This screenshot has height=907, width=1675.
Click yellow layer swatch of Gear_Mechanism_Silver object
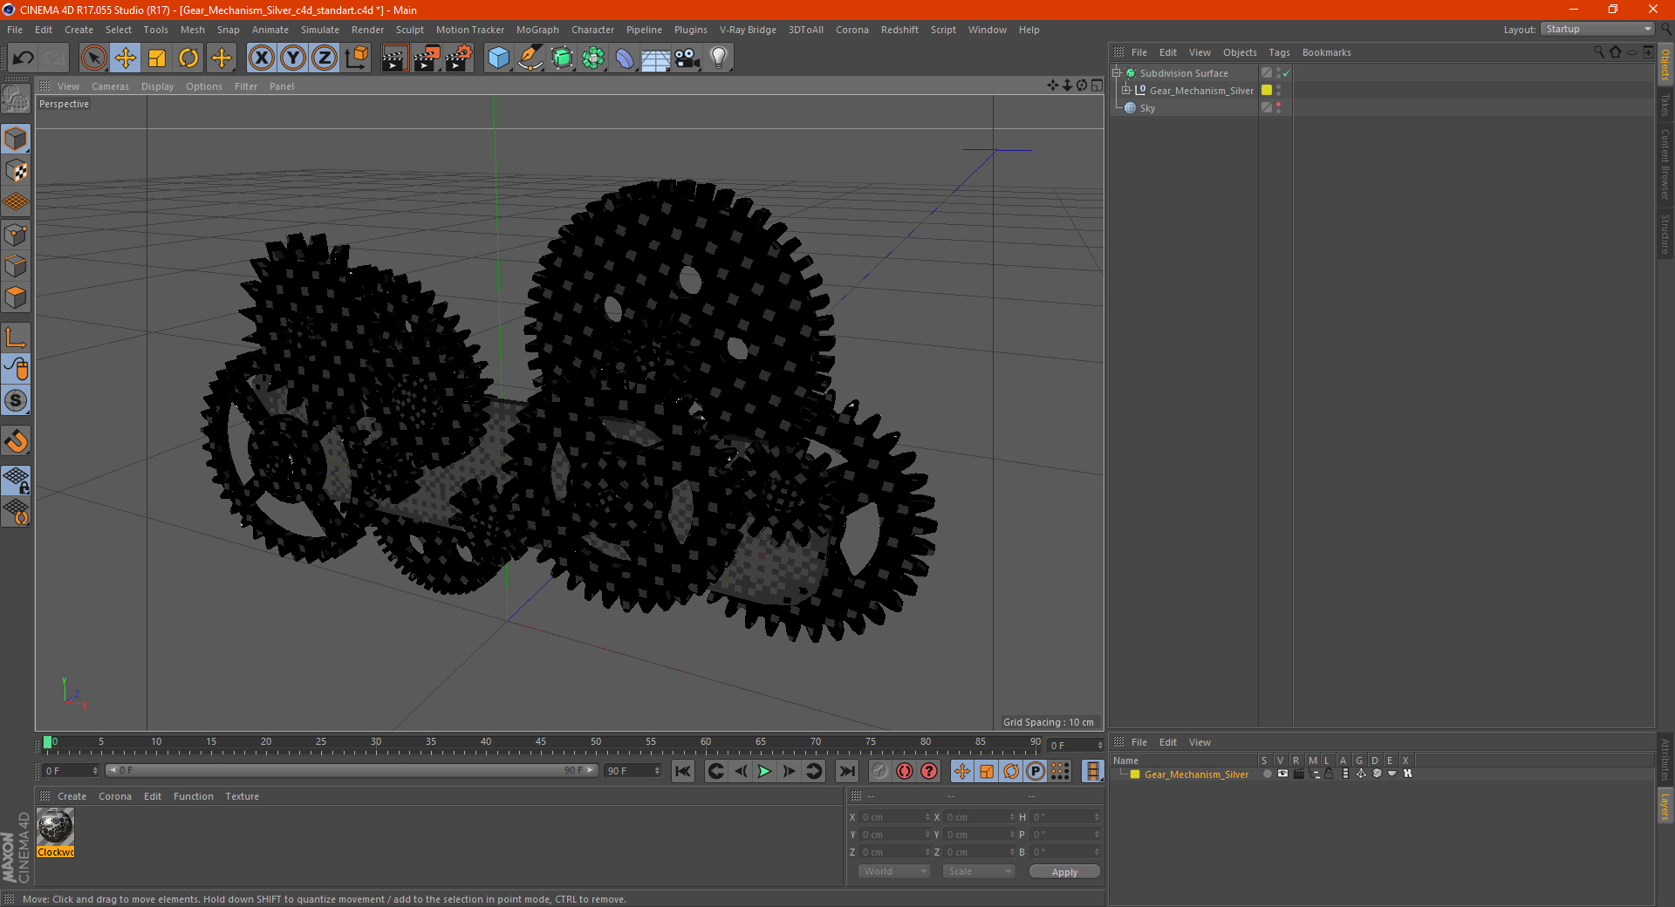click(1267, 90)
